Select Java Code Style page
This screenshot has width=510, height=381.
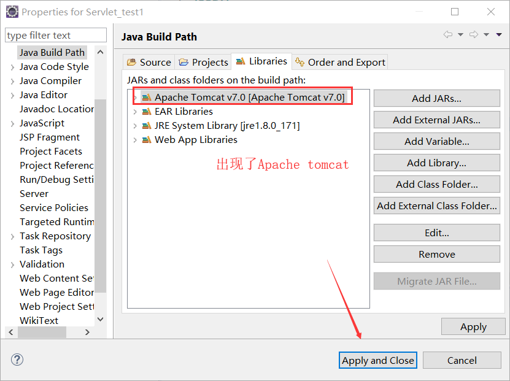pyautogui.click(x=54, y=67)
